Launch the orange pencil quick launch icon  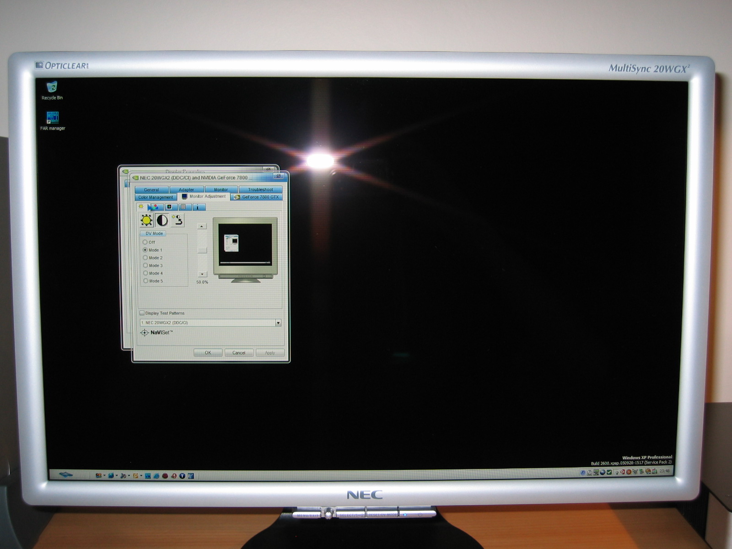(x=135, y=475)
